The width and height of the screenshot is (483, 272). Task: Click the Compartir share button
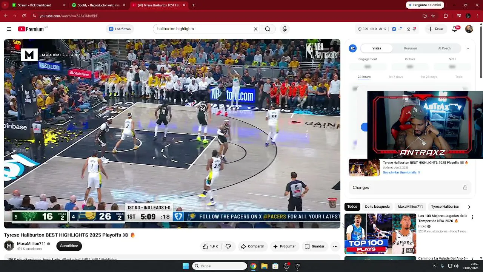pos(252,246)
